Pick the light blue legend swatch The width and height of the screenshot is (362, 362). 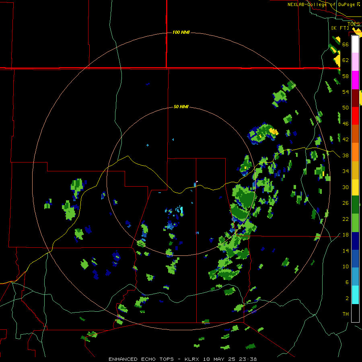[x=355, y=277]
